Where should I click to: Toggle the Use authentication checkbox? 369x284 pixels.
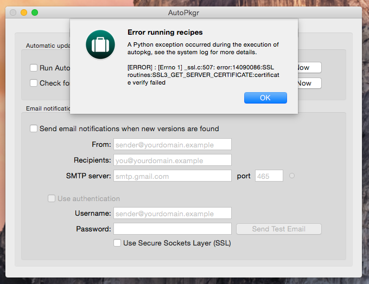[x=52, y=198]
